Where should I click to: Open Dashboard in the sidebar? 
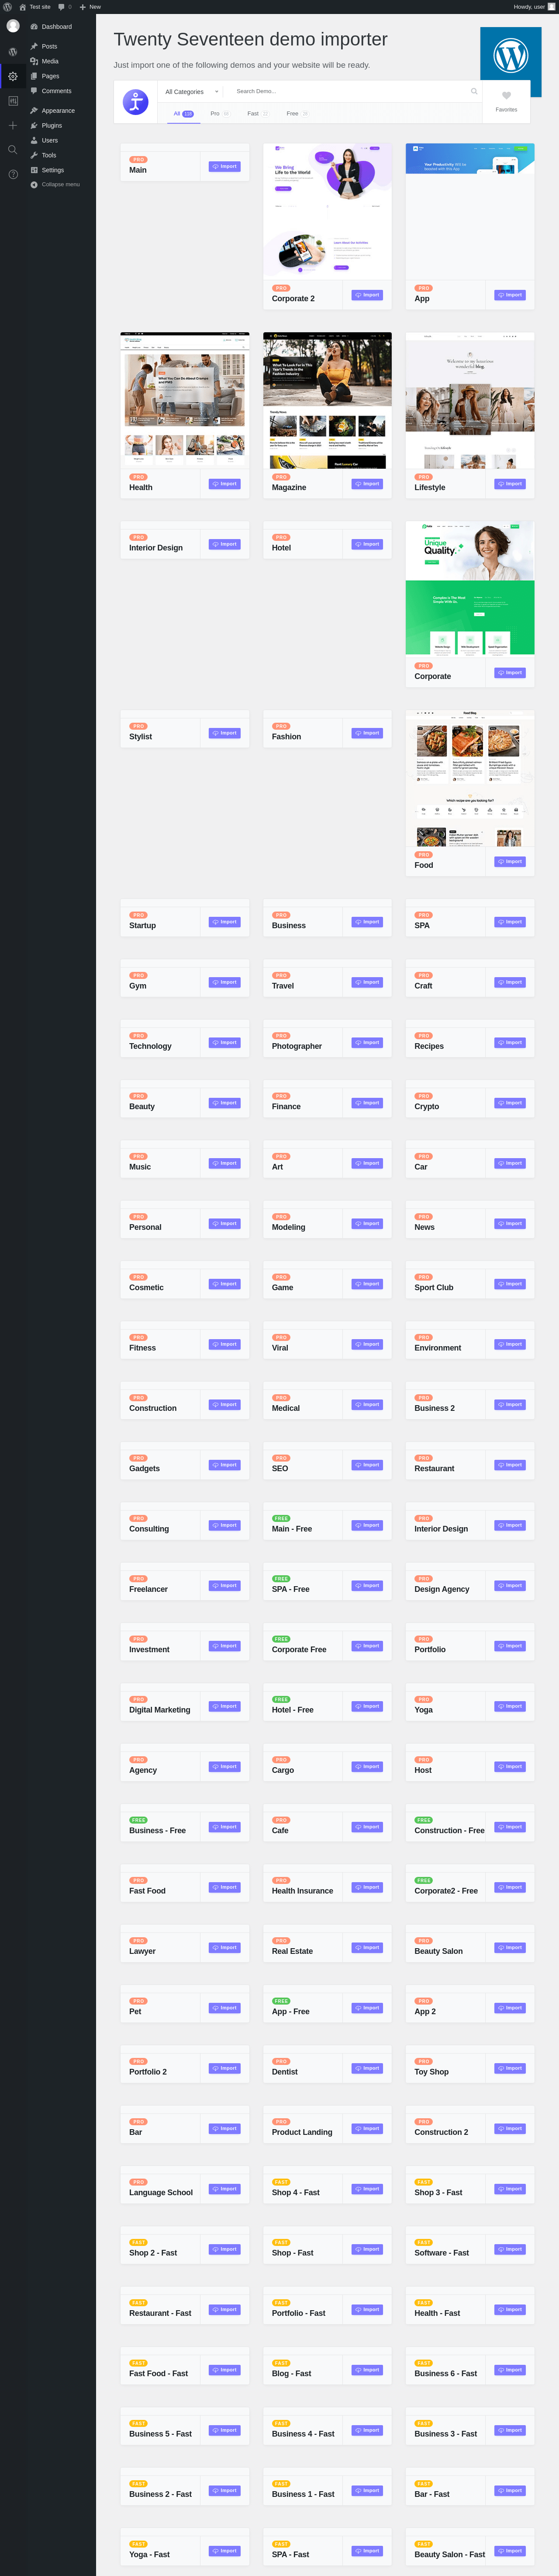[56, 27]
